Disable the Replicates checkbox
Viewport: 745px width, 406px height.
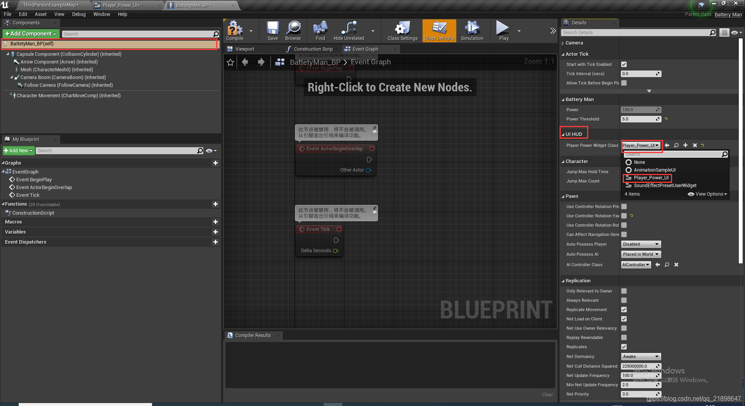pyautogui.click(x=624, y=347)
